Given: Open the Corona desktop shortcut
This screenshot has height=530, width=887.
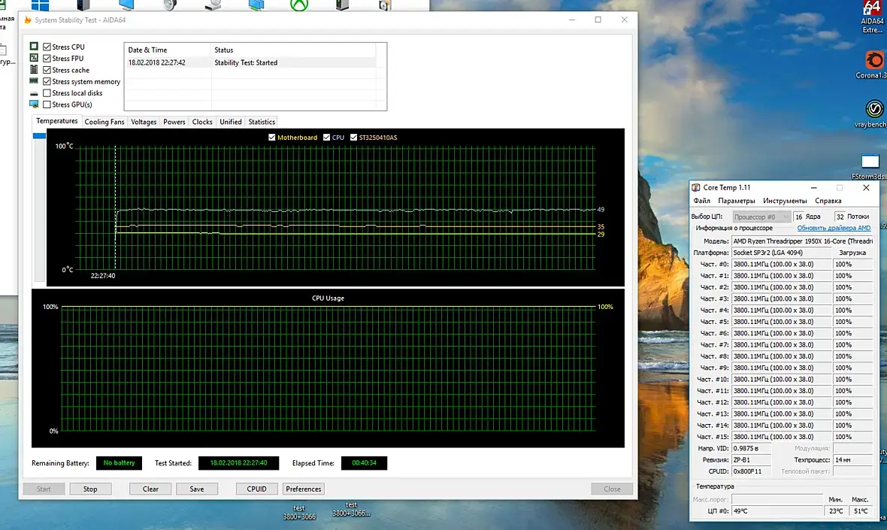Looking at the screenshot, I should tap(873, 65).
